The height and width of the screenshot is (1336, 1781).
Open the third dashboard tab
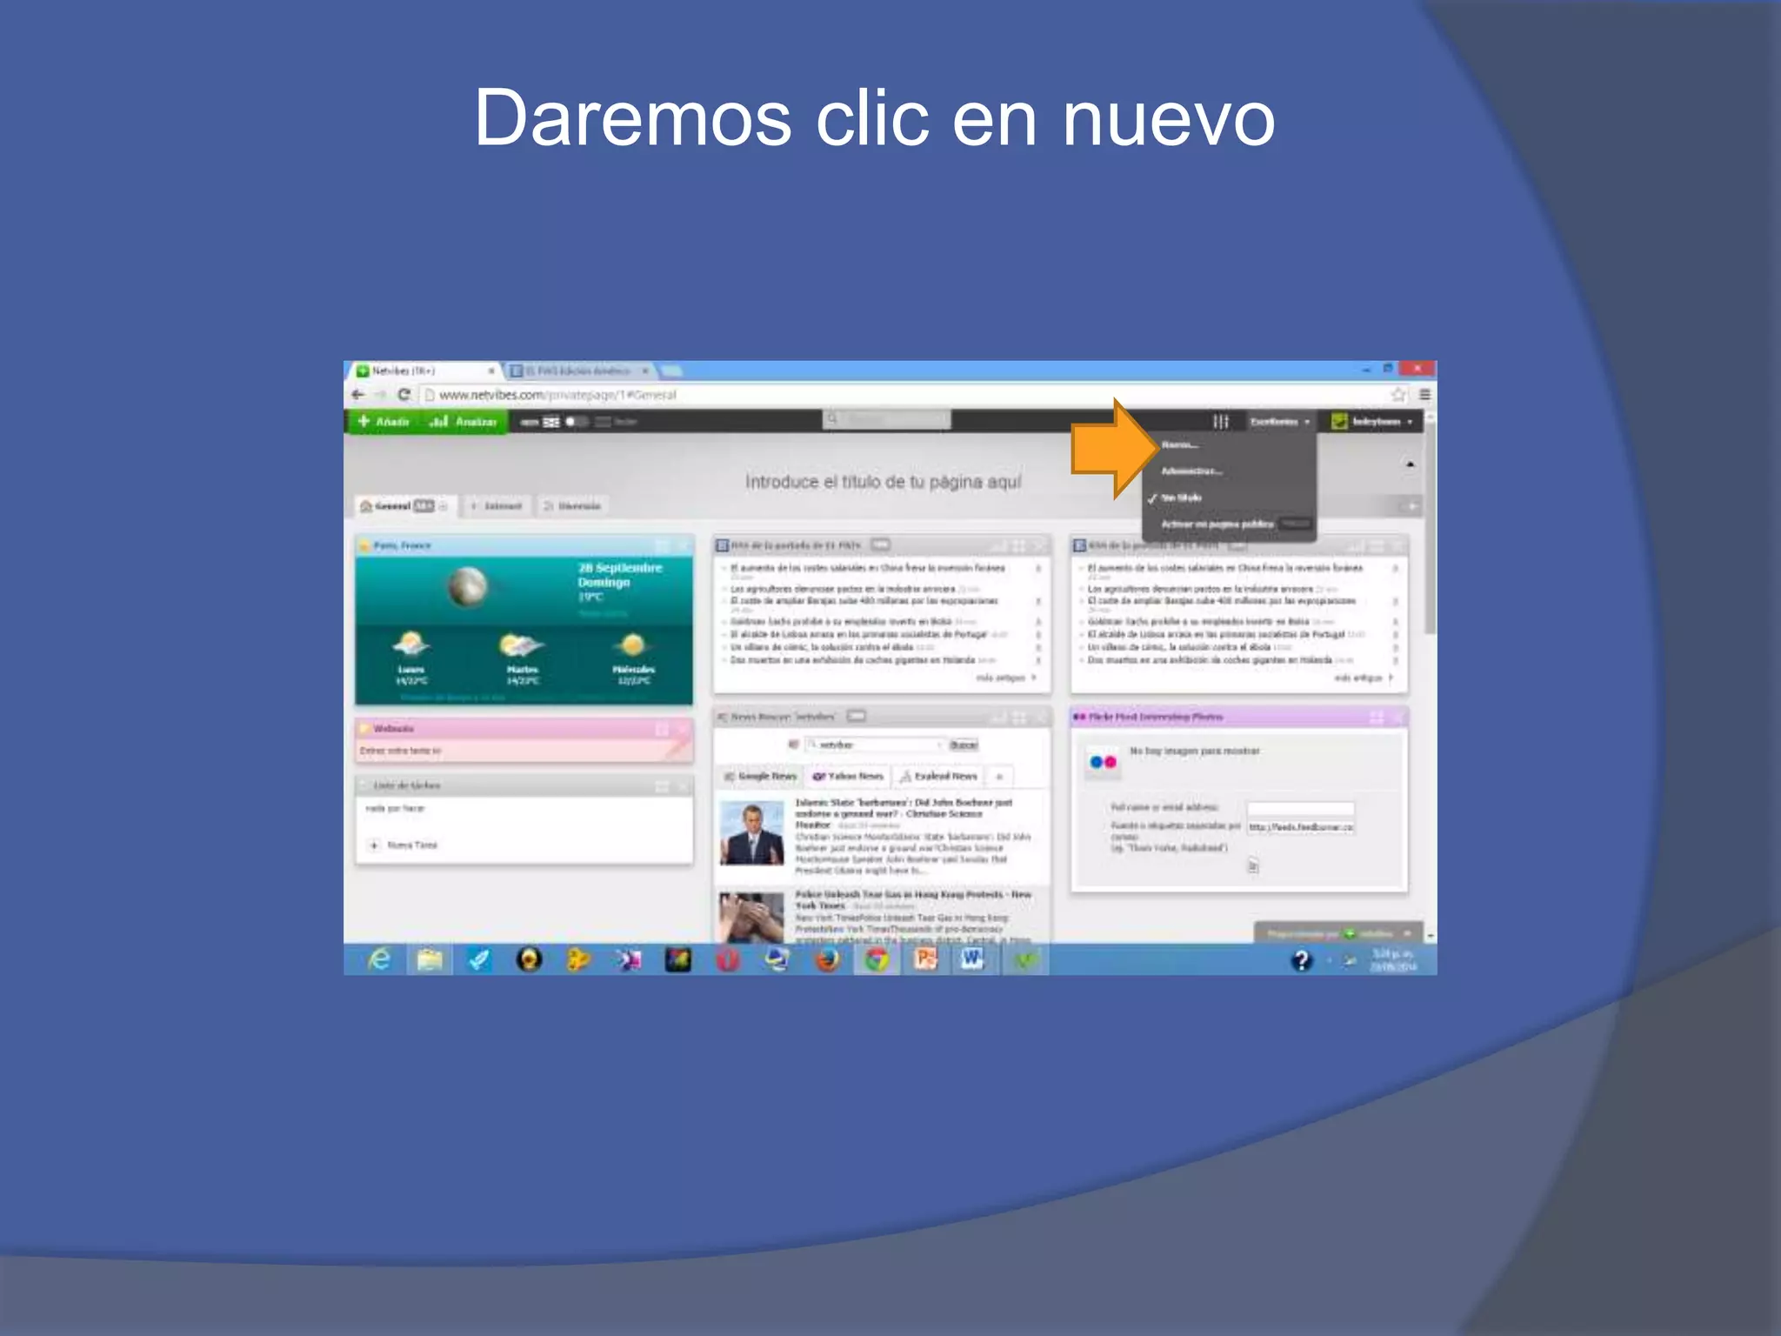click(572, 506)
